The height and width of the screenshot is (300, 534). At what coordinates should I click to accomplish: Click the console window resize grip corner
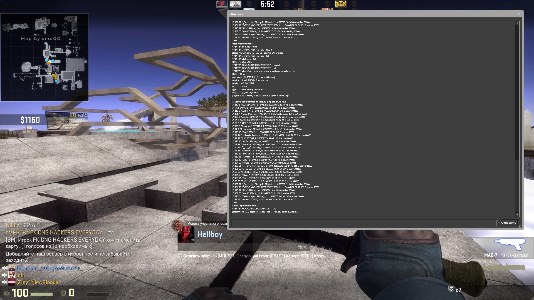(520, 227)
